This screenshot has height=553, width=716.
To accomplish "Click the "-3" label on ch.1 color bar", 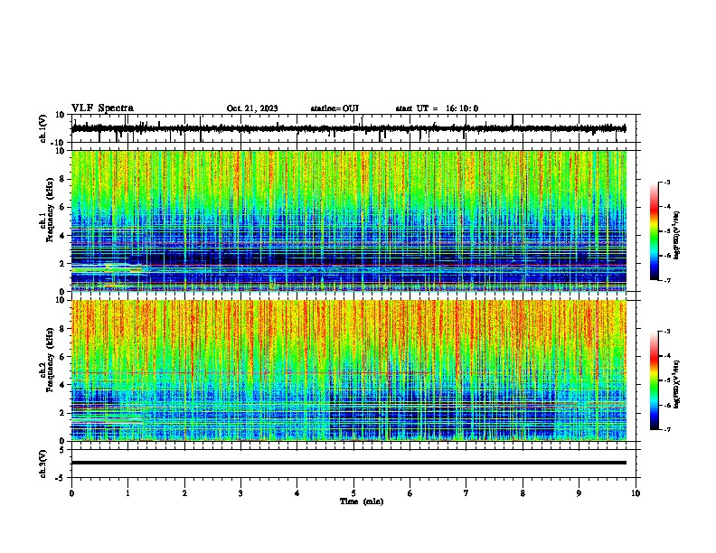I will (x=667, y=182).
